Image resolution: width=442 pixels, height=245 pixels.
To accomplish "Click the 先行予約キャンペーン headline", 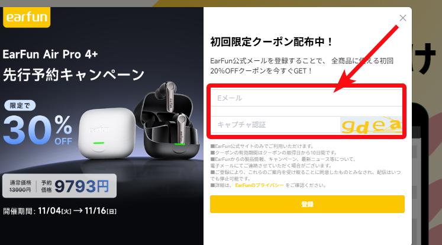I will 73,75.
